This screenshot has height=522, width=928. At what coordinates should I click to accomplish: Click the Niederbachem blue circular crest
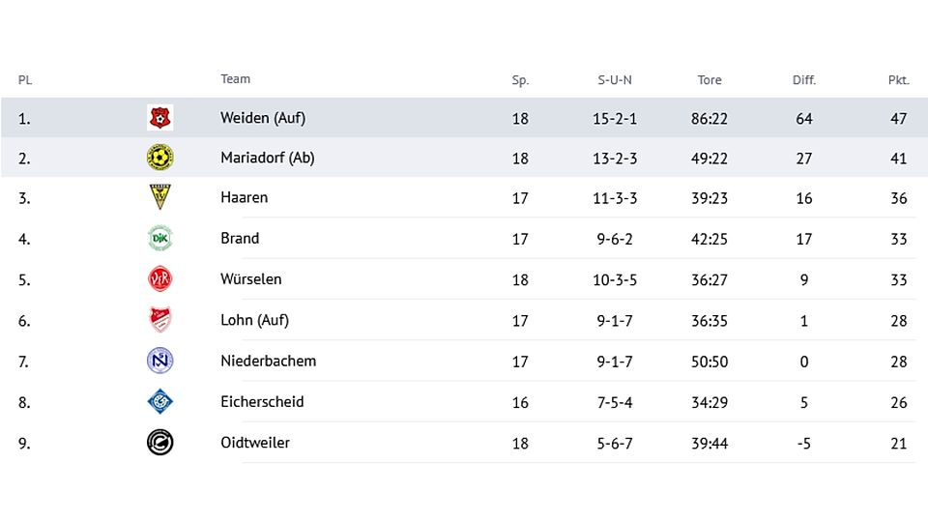point(159,361)
